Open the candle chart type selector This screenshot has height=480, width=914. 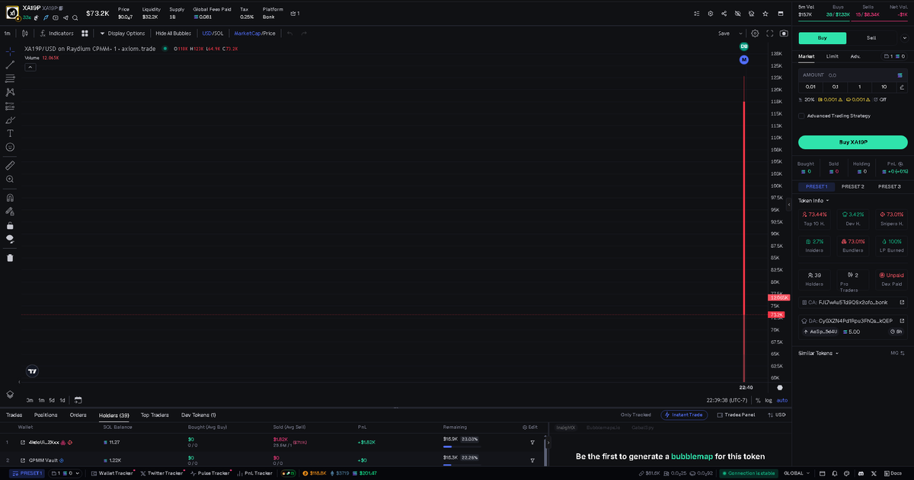point(25,33)
